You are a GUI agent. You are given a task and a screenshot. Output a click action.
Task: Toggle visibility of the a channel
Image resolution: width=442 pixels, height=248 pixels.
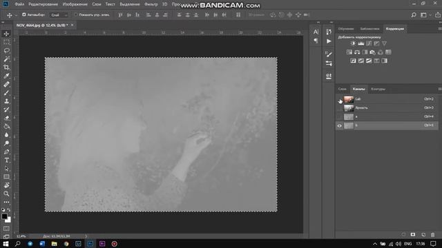coord(339,116)
